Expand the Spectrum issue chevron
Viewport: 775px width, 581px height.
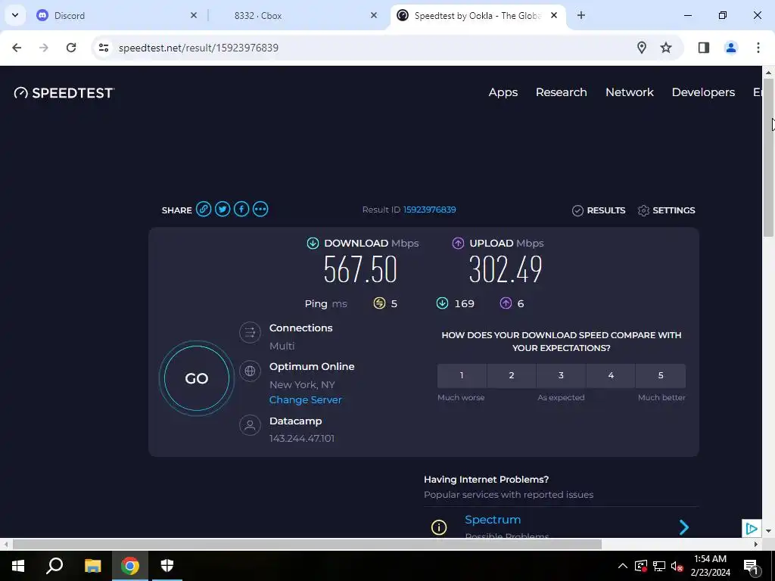click(684, 527)
